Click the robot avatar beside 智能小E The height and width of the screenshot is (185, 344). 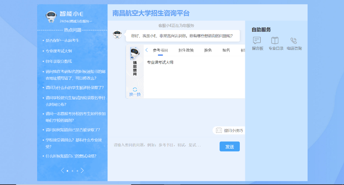coord(51,17)
